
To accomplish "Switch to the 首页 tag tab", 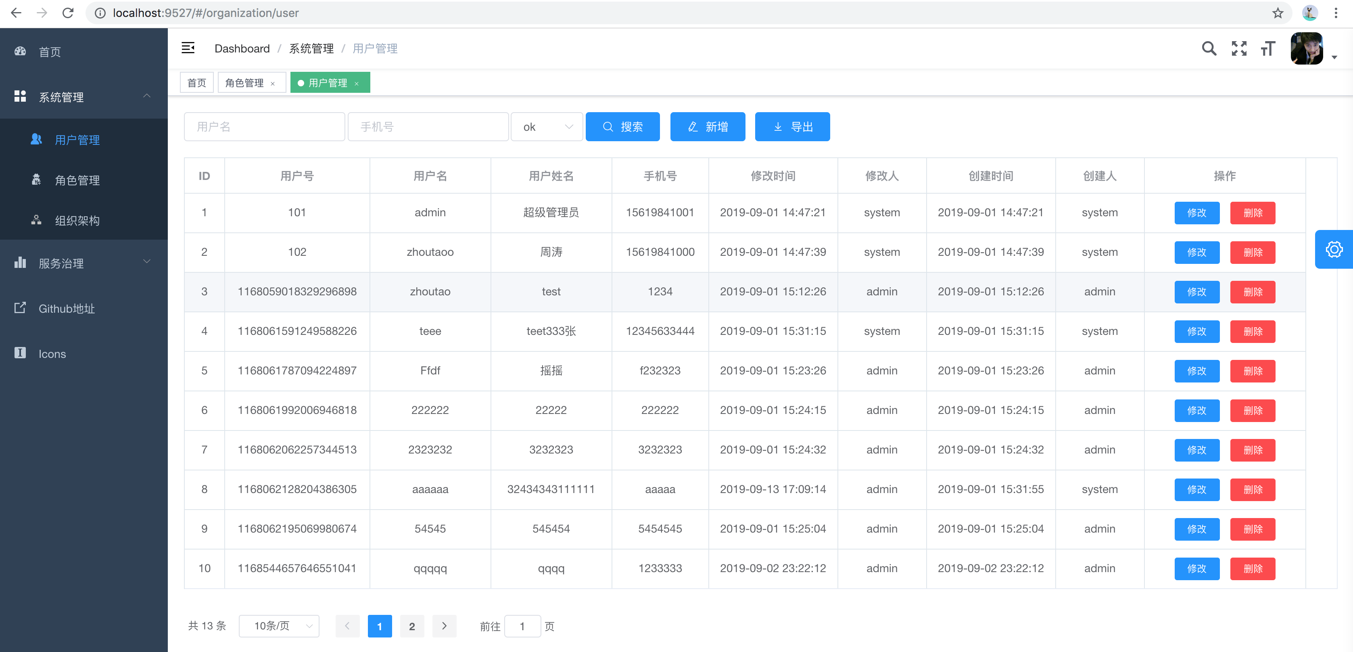I will click(x=196, y=82).
